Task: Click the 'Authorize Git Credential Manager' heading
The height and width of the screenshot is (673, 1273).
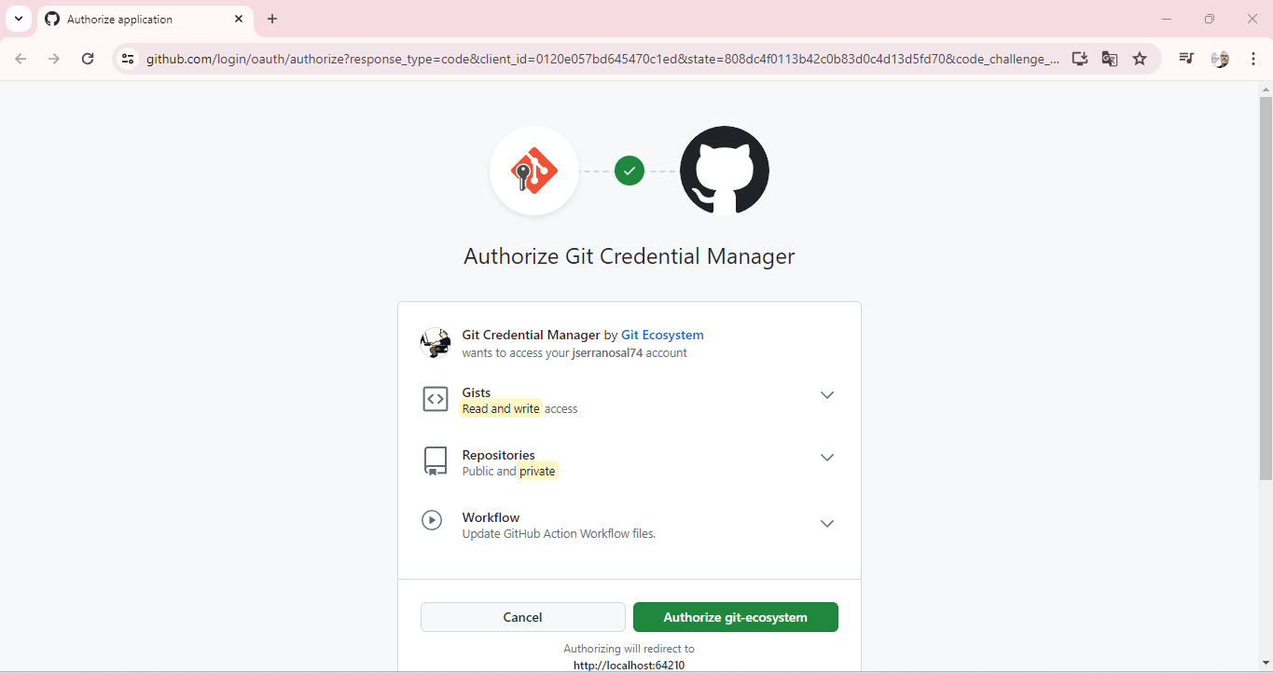Action: [630, 256]
